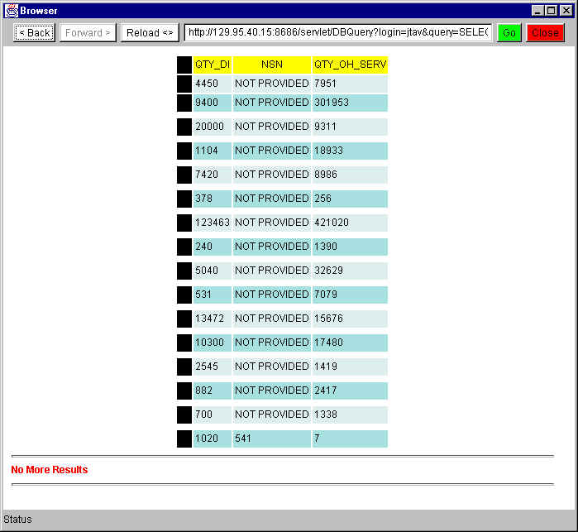
Task: Click black square beside row 13472
Action: coord(184,319)
